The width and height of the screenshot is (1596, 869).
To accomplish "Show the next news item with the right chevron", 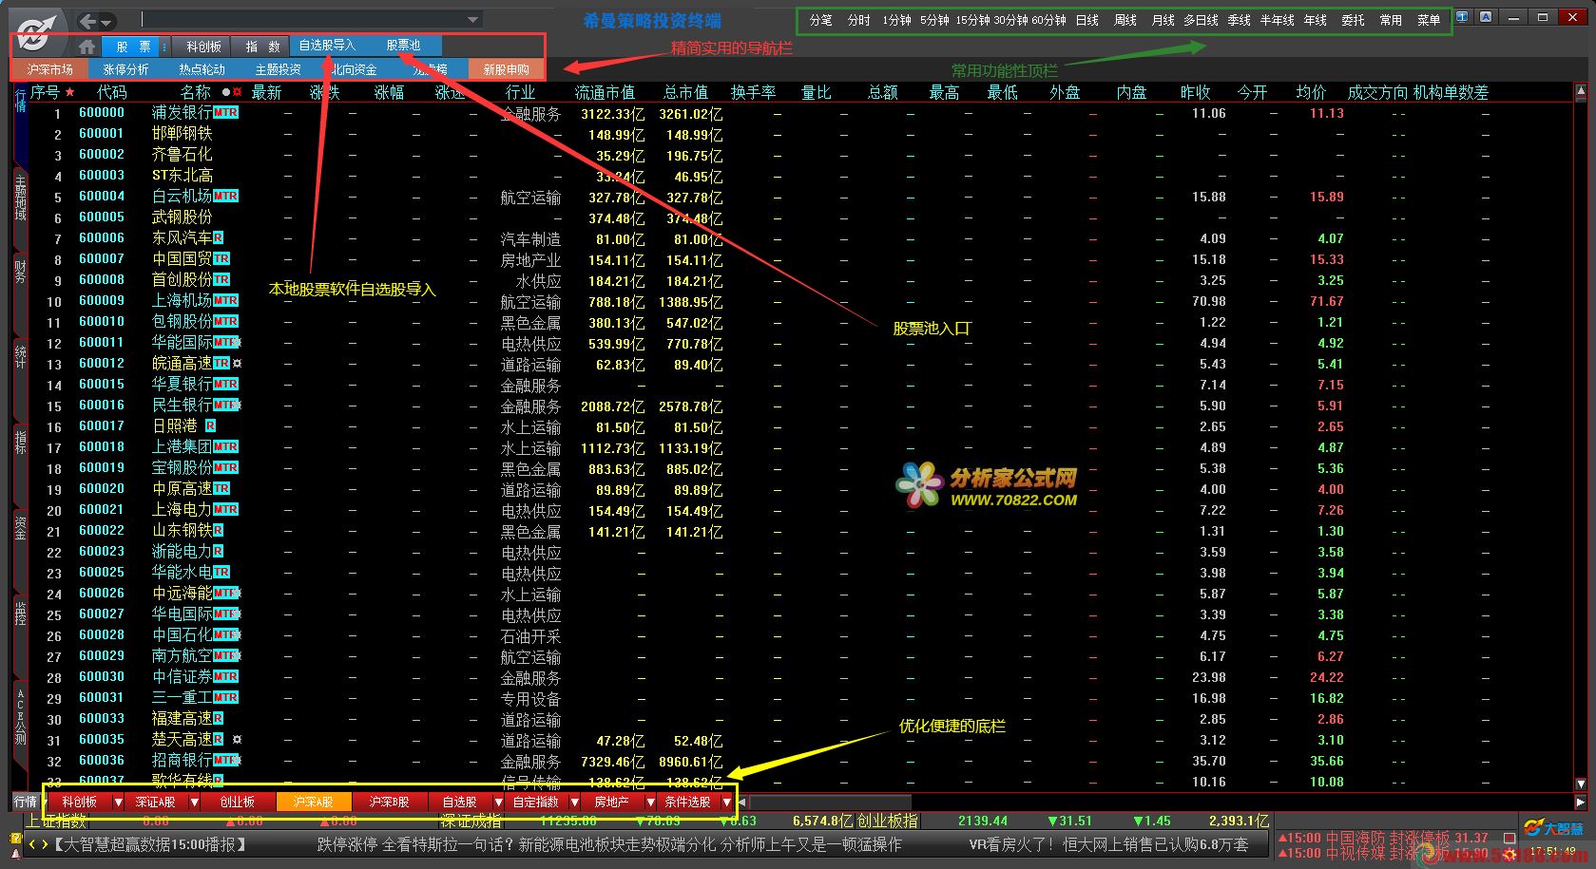I will pyautogui.click(x=45, y=844).
